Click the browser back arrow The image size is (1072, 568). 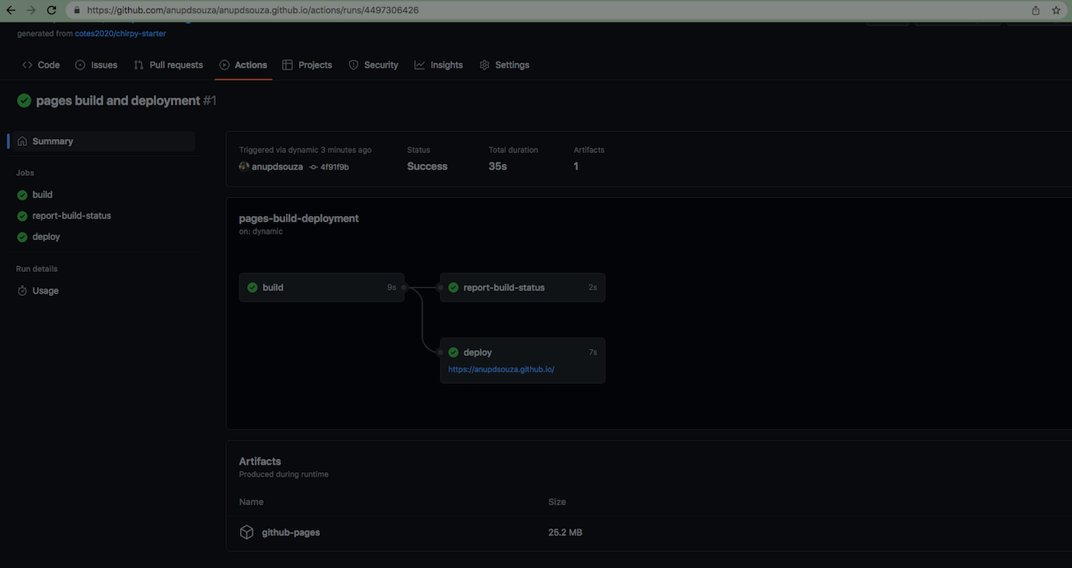pos(11,10)
